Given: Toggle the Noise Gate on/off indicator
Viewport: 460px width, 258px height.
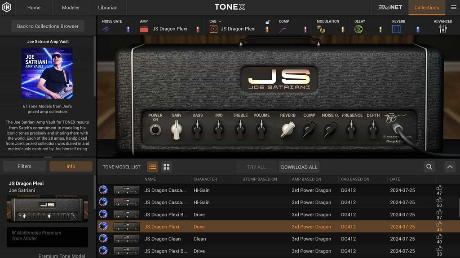Looking at the screenshot, I should [128, 29].
